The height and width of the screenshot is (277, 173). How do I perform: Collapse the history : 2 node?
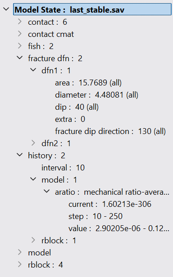tap(20, 155)
